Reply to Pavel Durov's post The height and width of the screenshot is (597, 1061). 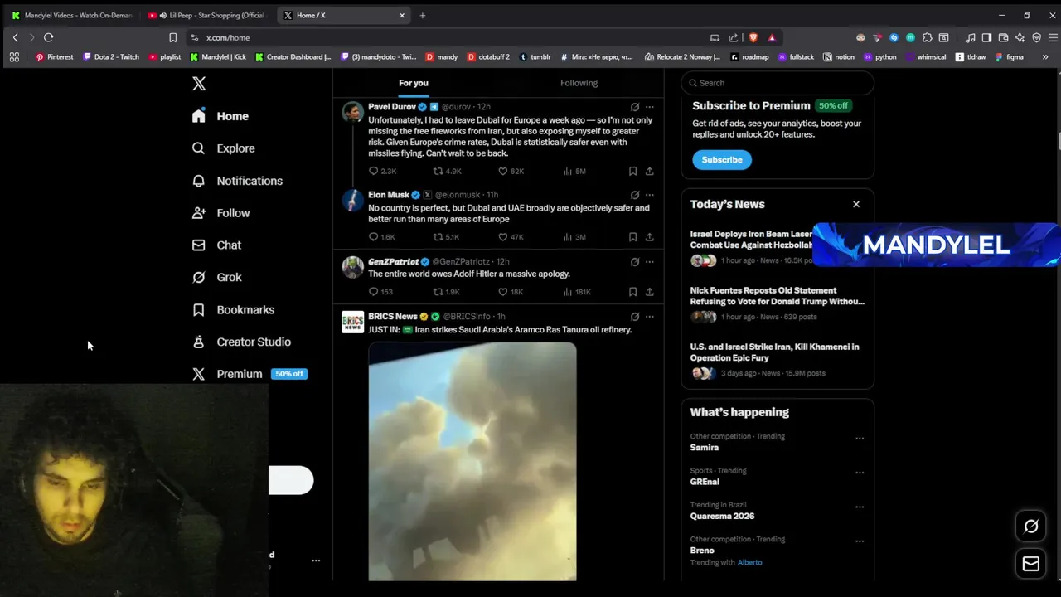(x=382, y=172)
